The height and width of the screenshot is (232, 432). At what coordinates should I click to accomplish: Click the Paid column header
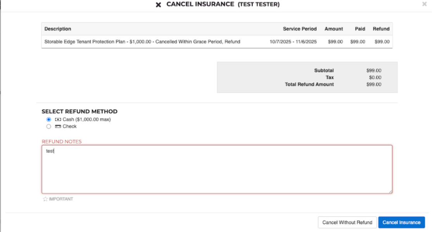(x=360, y=29)
